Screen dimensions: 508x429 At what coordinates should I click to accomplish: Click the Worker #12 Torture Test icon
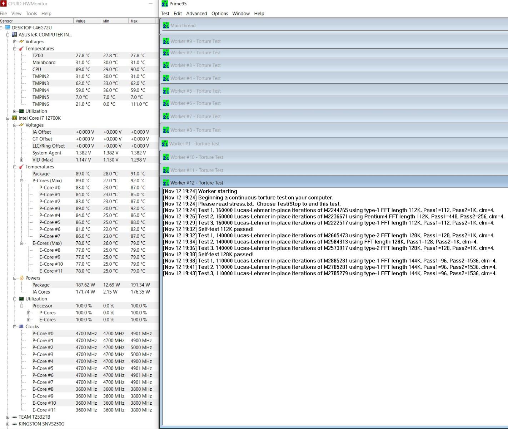pyautogui.click(x=166, y=183)
